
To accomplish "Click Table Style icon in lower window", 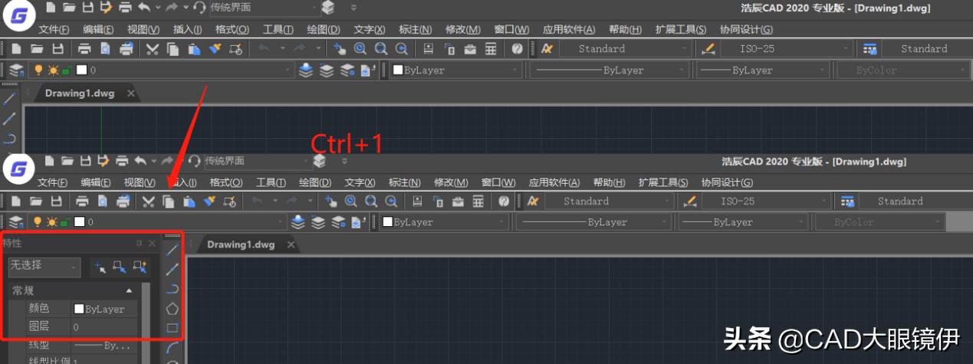I will [x=847, y=201].
